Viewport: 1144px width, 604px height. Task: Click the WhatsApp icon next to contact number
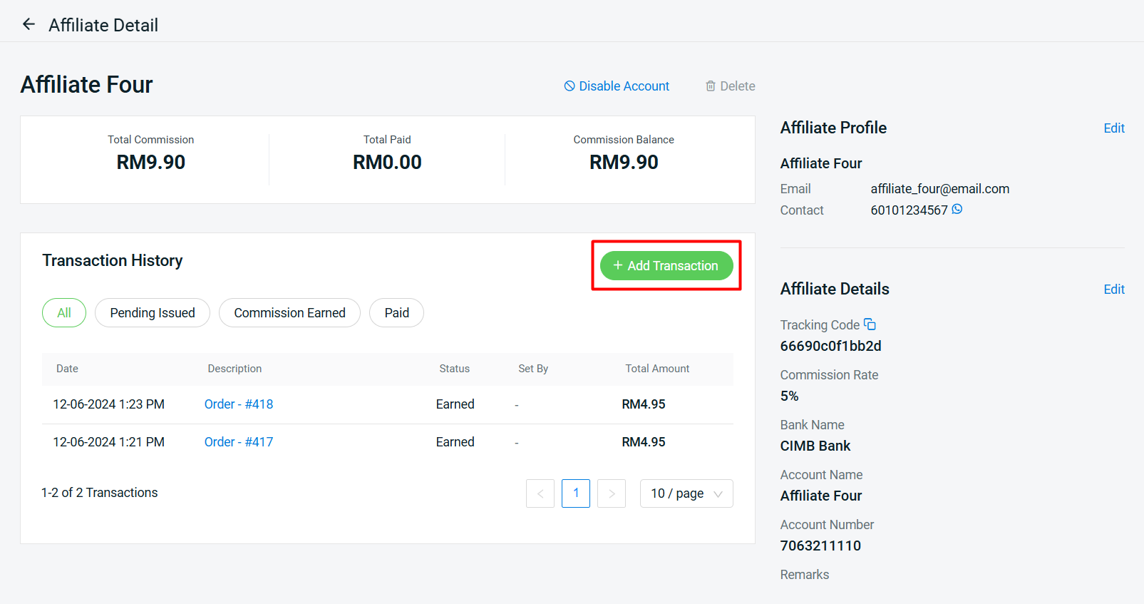[957, 209]
